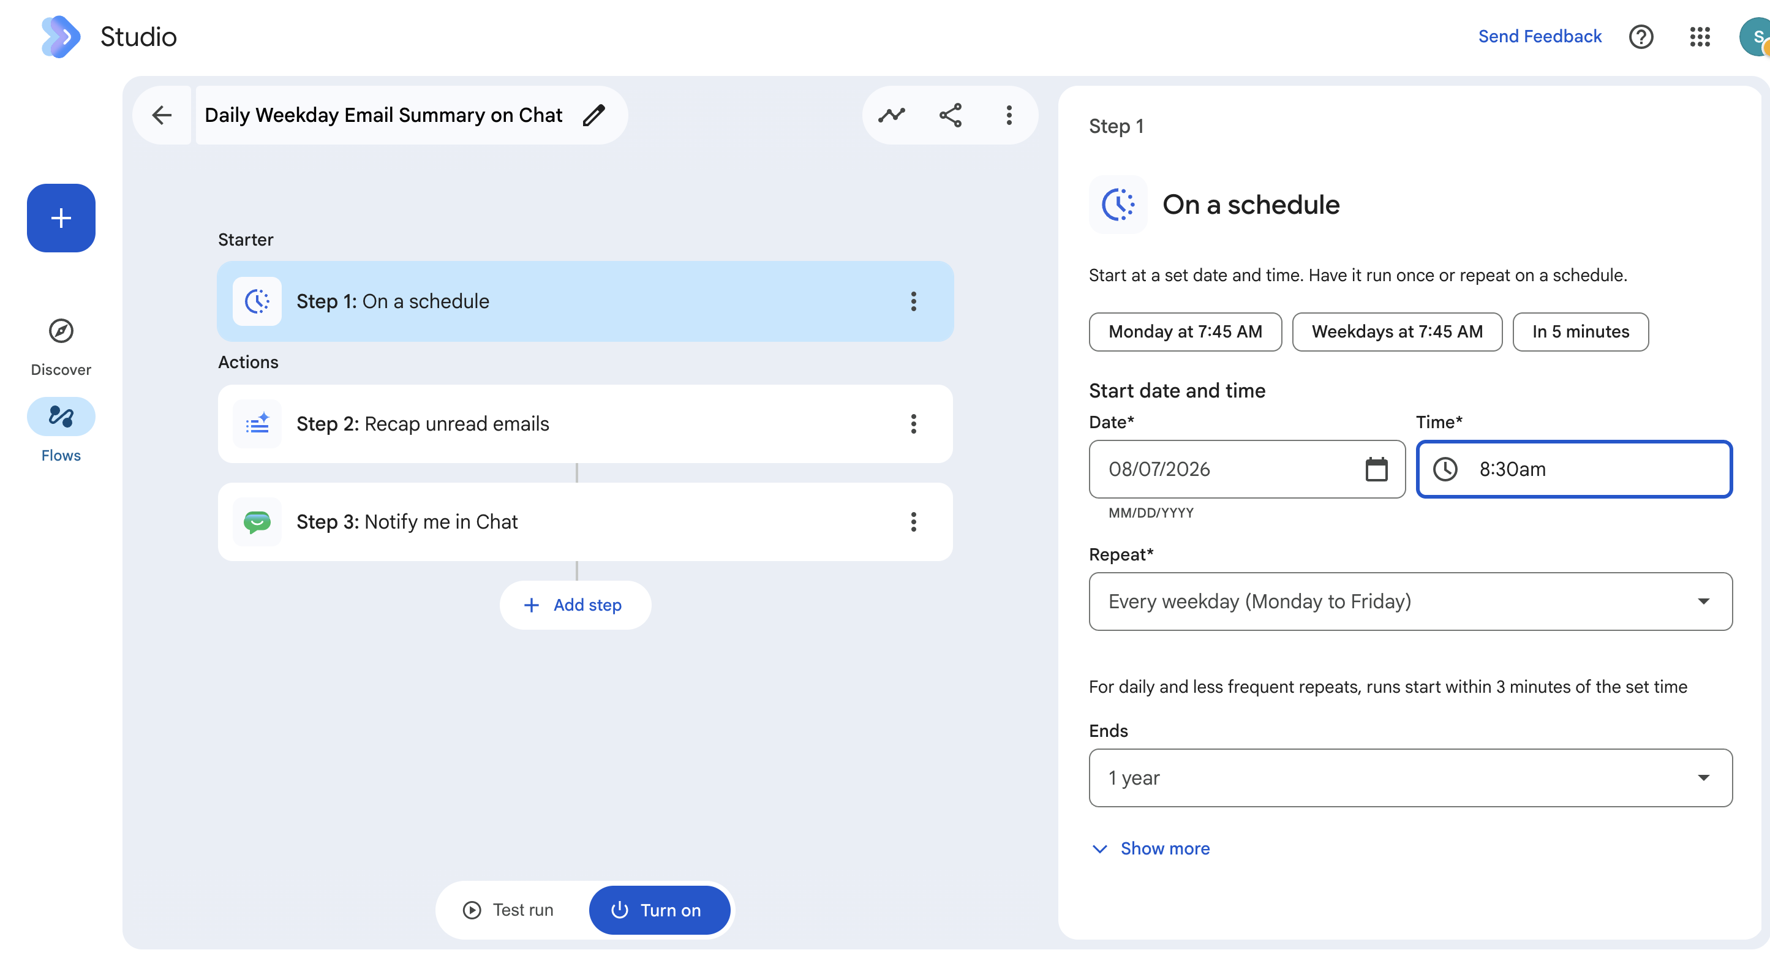Open the date calendar picker icon
The height and width of the screenshot is (958, 1770).
pyautogui.click(x=1376, y=469)
